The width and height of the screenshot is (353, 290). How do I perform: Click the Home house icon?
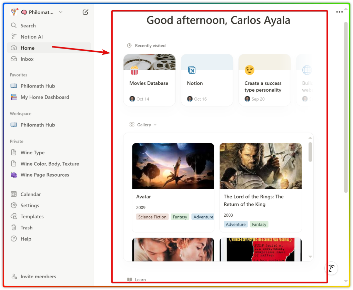[14, 48]
